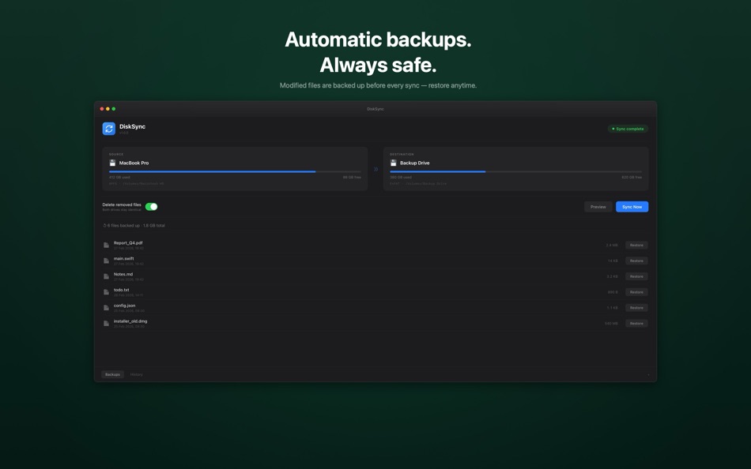The image size is (751, 469).
Task: Click the file icon for main.swift
Action: [107, 261]
